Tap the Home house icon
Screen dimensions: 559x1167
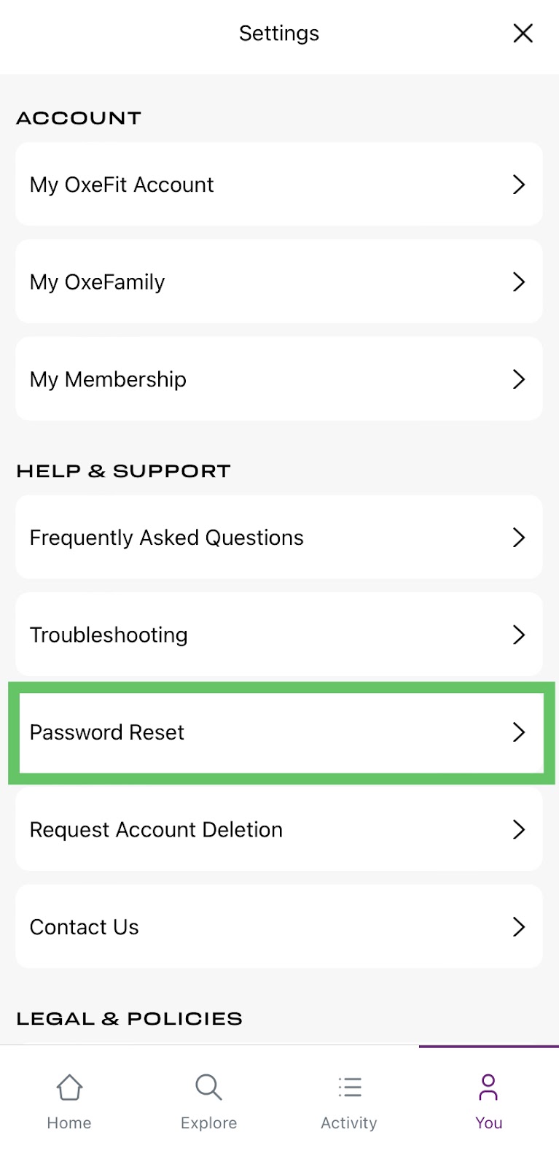click(x=69, y=1087)
